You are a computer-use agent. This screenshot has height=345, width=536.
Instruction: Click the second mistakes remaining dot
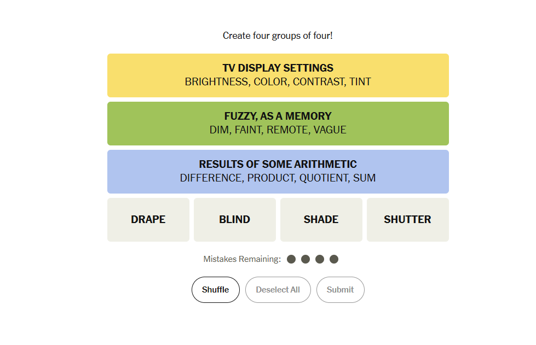point(306,259)
